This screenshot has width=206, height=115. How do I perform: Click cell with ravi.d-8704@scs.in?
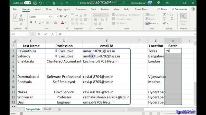[107, 77]
